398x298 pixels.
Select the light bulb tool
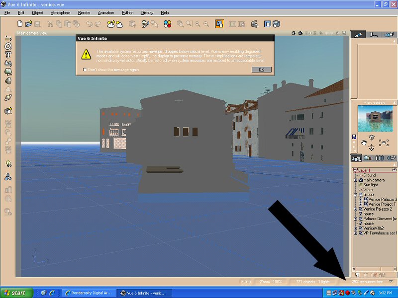click(8, 164)
